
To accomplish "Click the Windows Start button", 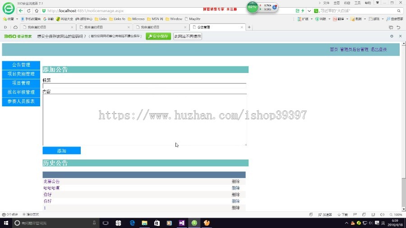I will tap(6, 223).
